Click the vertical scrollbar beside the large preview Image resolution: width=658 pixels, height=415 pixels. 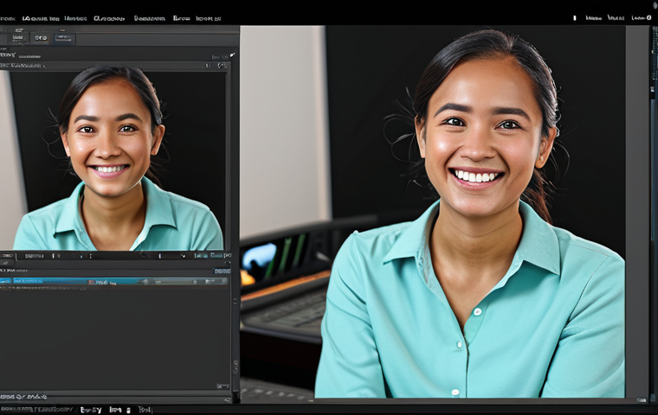tap(653, 168)
